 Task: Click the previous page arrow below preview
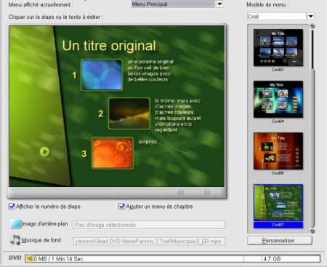pos(181,193)
